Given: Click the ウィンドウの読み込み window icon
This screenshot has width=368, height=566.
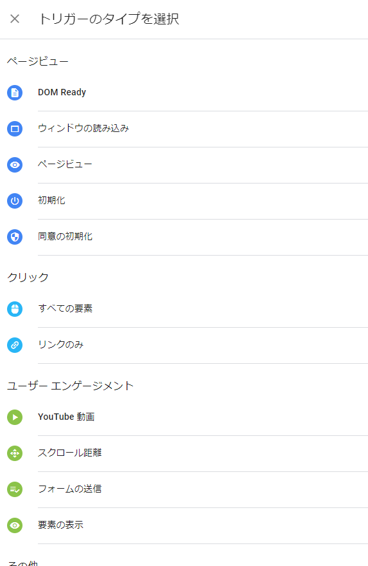Looking at the screenshot, I should tap(15, 129).
